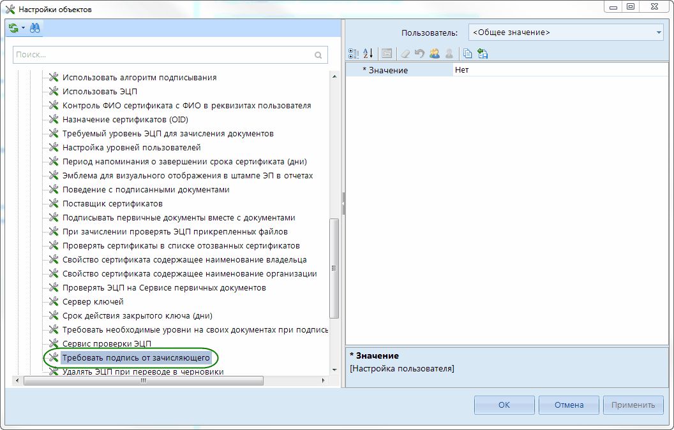
Task: Select 'Сервис проверки ЭЦП' tree item
Action: pos(106,344)
